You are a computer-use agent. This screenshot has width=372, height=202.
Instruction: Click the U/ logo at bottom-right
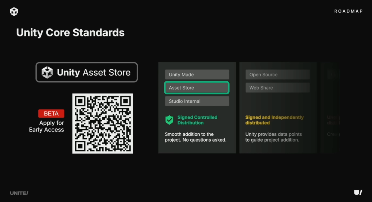click(358, 193)
